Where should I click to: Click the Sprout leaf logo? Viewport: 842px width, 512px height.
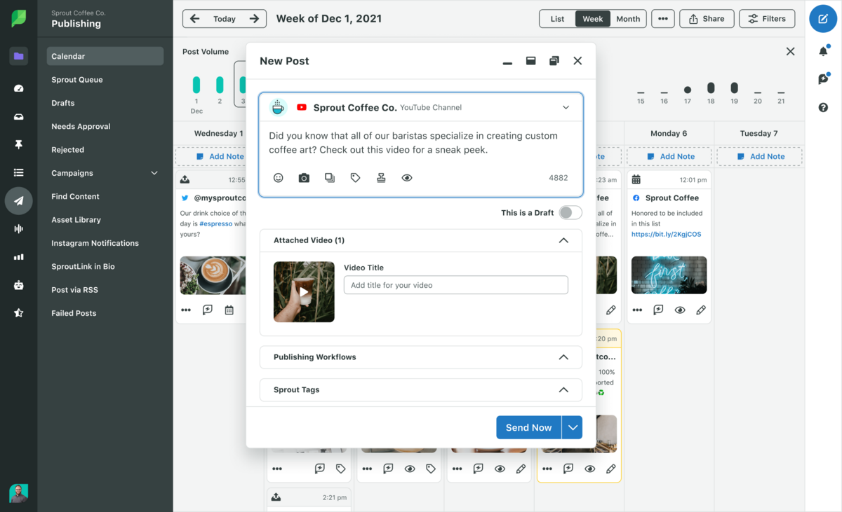point(19,18)
